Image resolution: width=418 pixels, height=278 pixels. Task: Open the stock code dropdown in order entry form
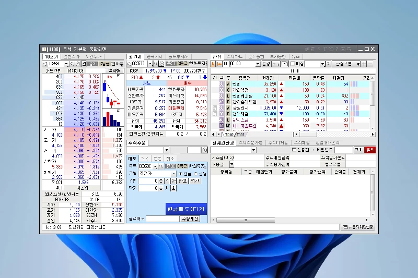(155, 166)
